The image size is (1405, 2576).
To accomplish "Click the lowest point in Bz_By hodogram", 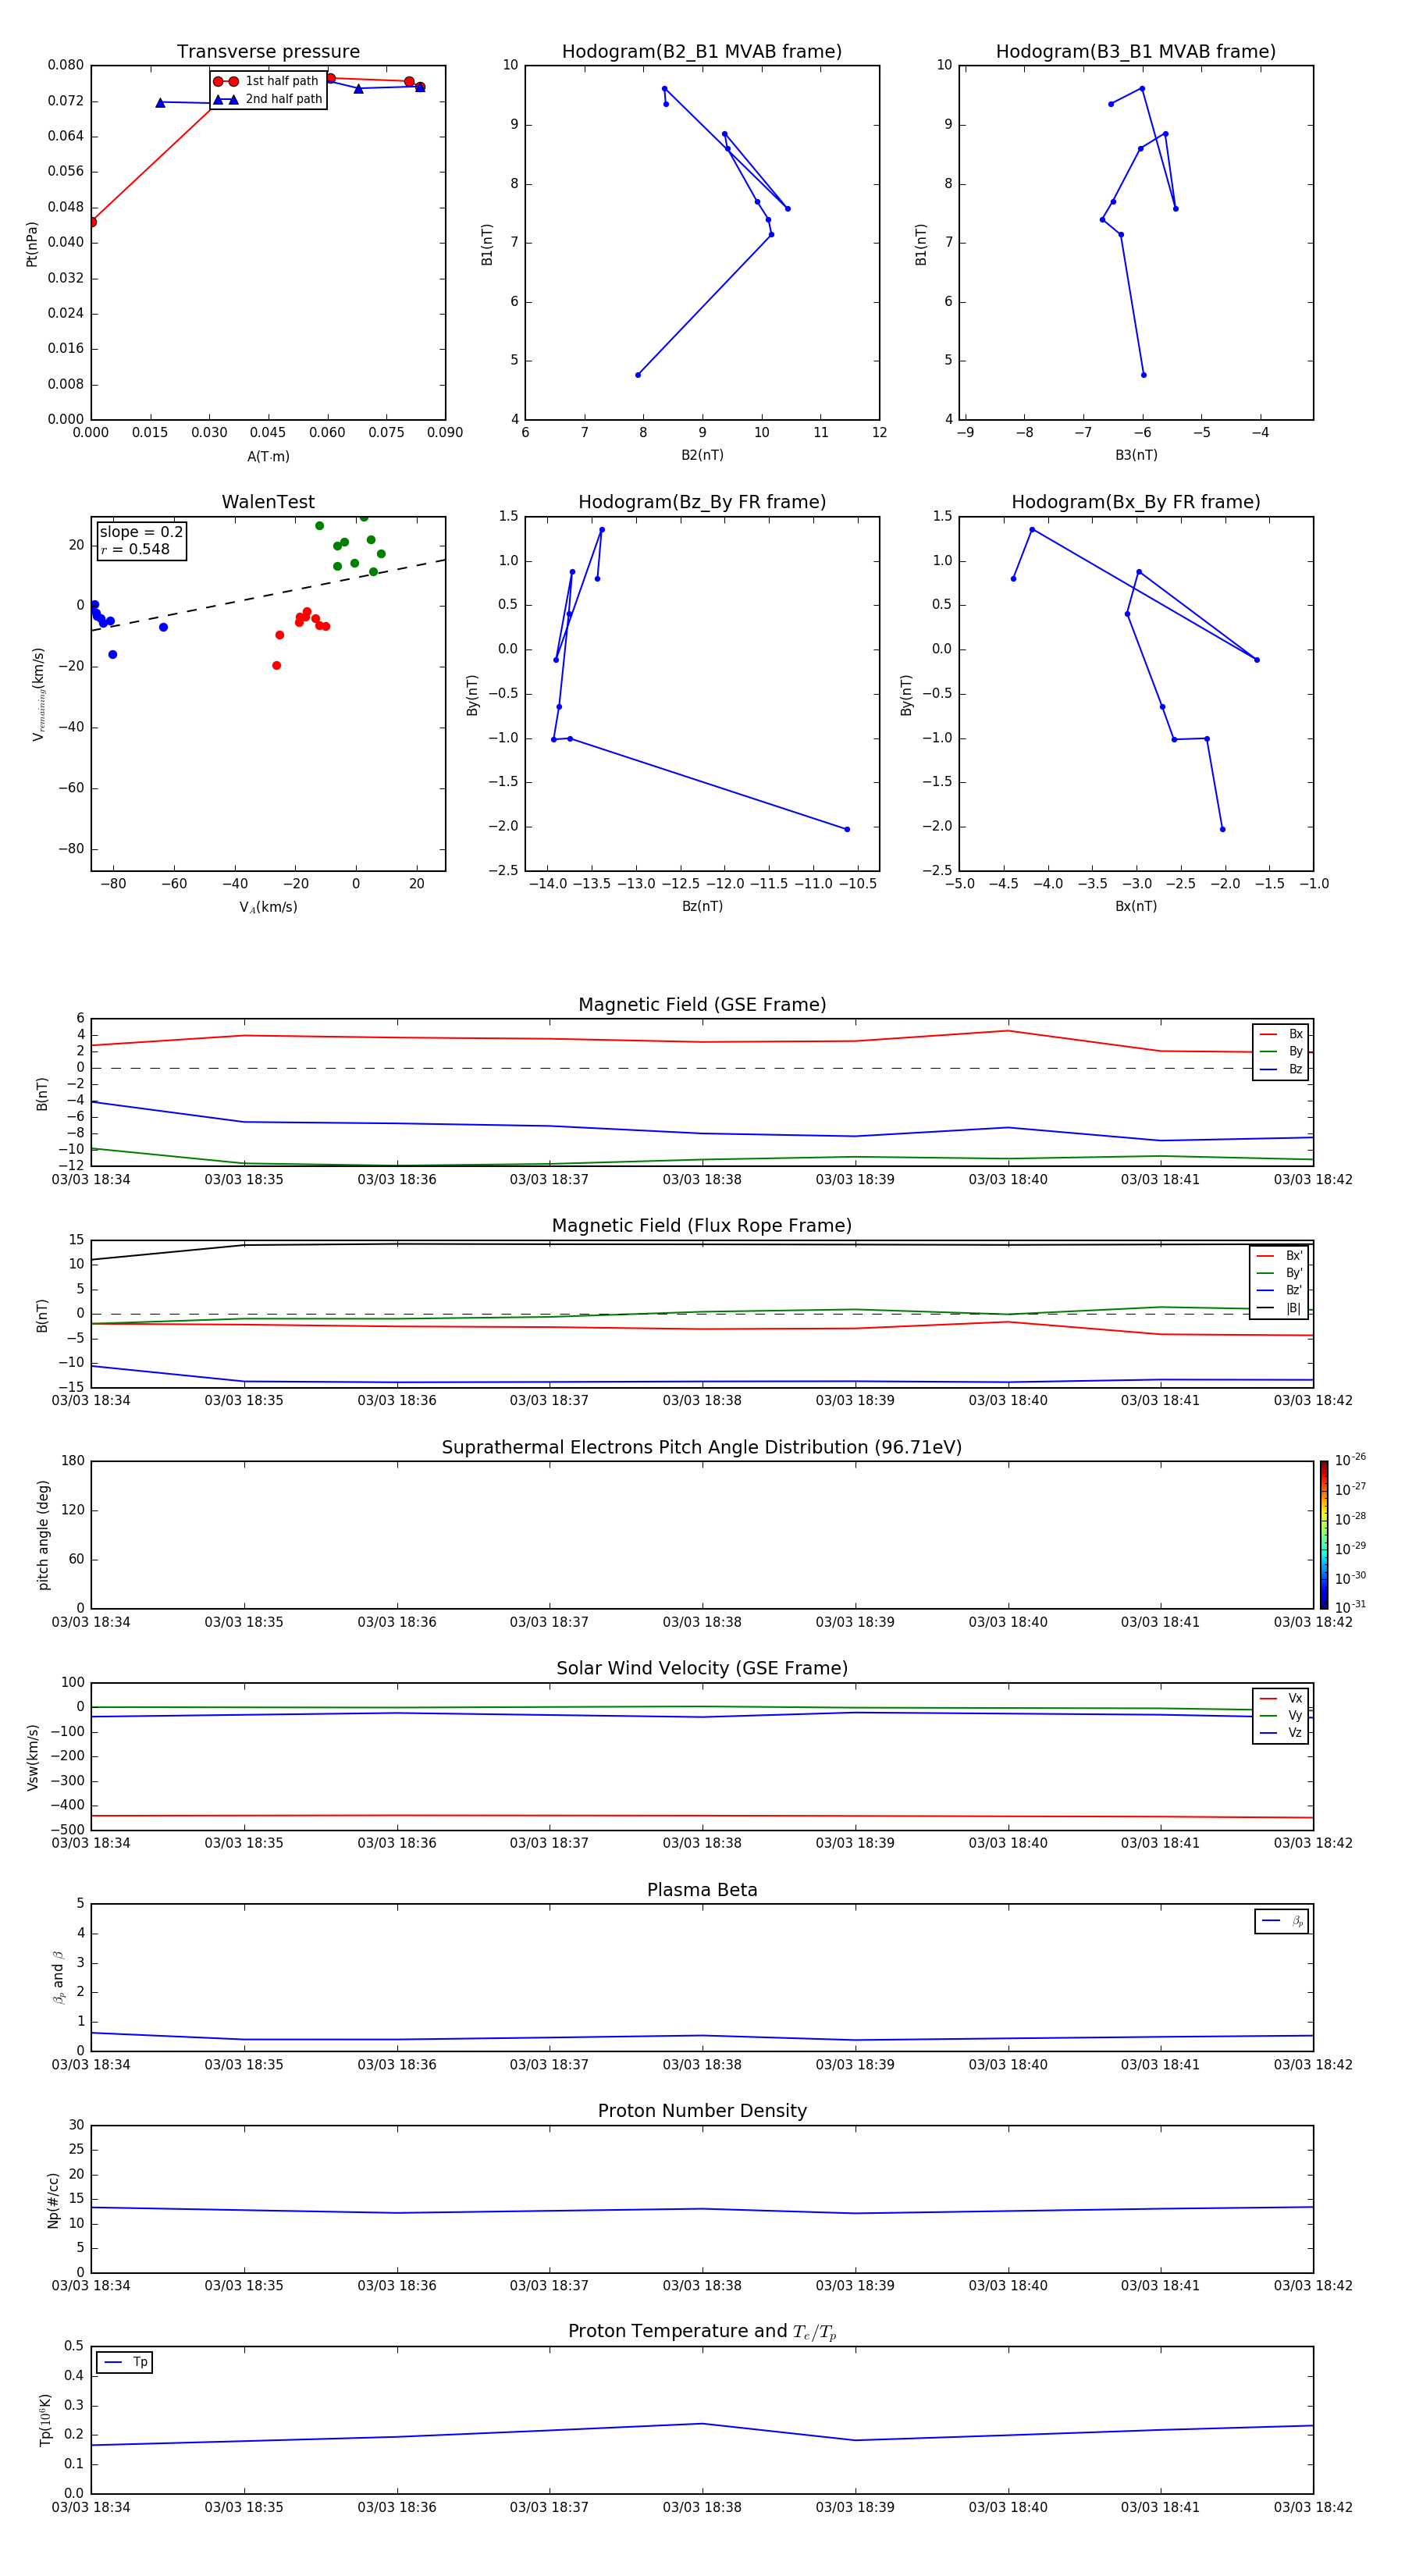I will pos(847,829).
